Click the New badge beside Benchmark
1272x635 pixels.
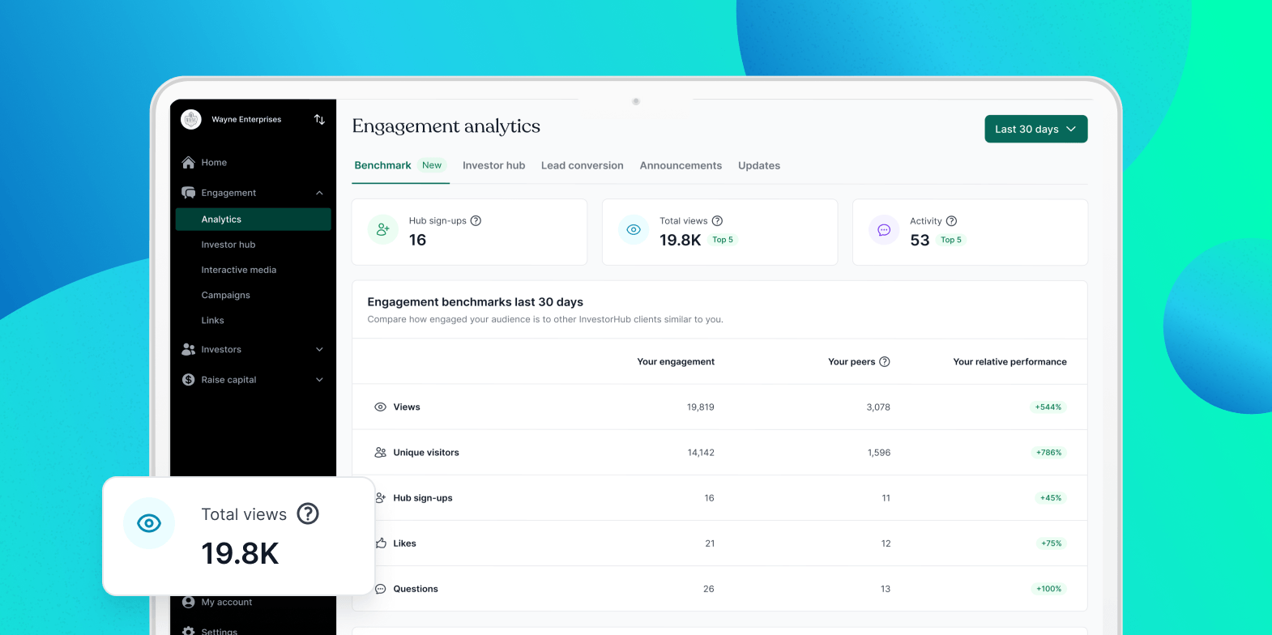(432, 165)
